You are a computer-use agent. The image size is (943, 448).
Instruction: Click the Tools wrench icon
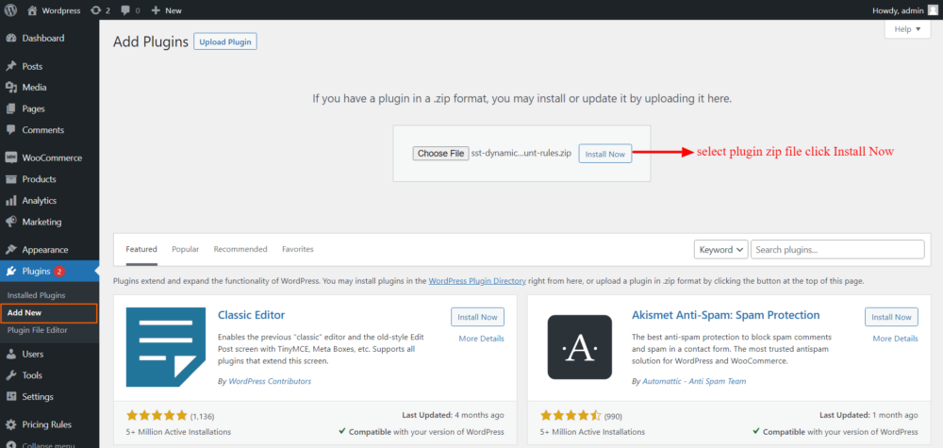coord(10,375)
